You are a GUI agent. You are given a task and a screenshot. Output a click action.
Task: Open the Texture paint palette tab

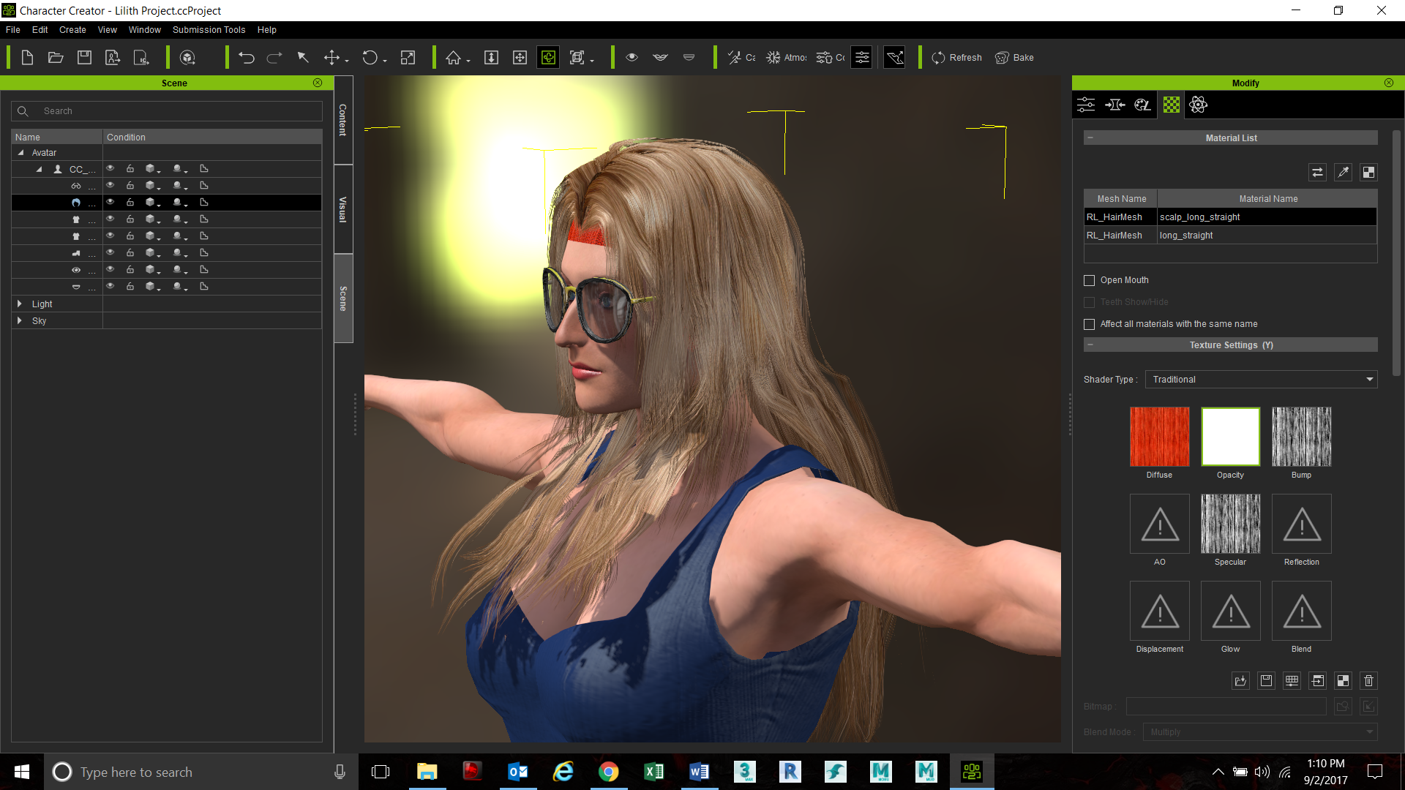(x=1142, y=105)
